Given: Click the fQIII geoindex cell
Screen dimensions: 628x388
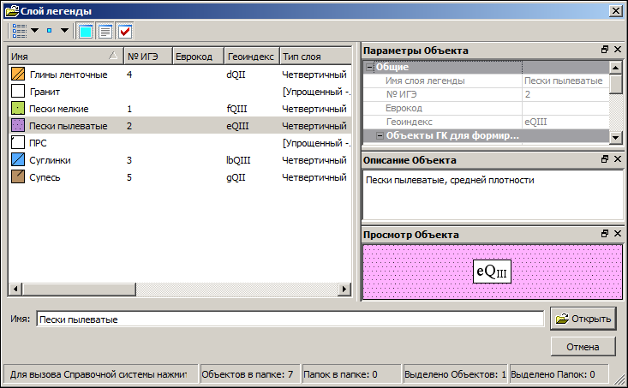Looking at the screenshot, I should coord(236,109).
